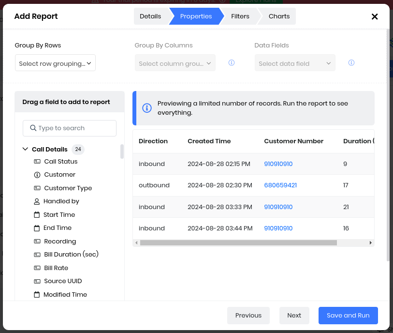Open customer number 680659421 link
393x333 pixels.
tap(280, 185)
